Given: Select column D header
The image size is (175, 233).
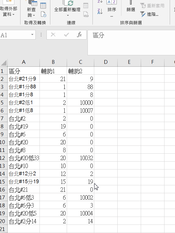Looking at the screenshot, I should coord(106,62).
